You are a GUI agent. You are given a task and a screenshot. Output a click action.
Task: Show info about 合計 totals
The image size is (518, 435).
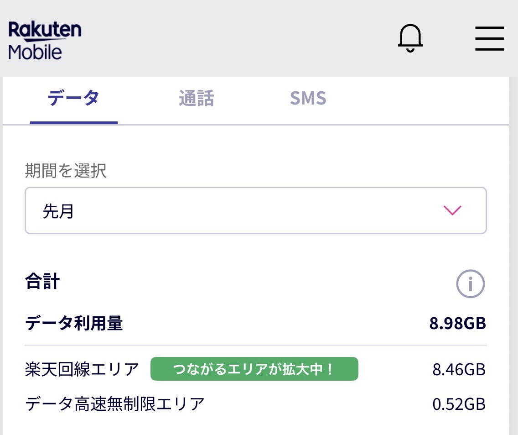point(470,284)
